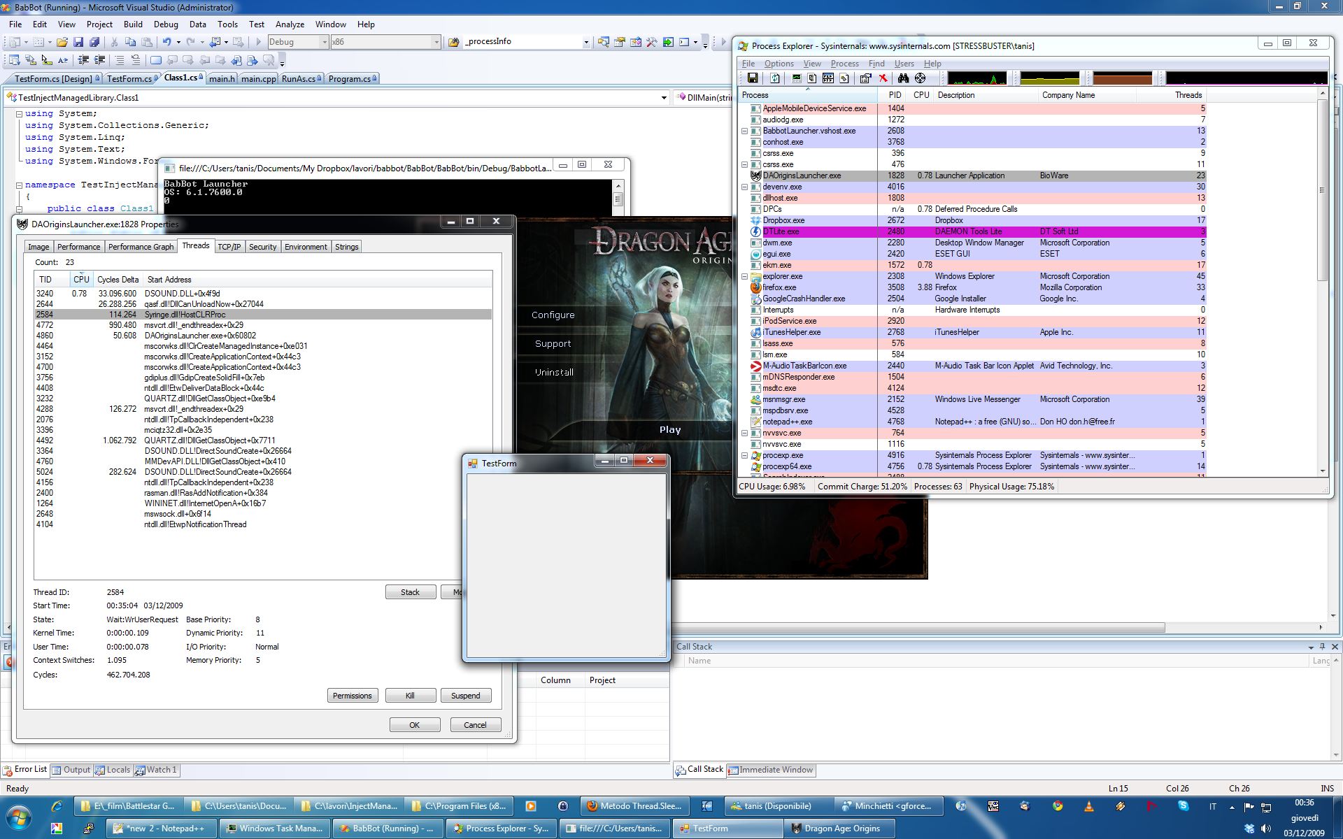Collapse namespace TestInjectManagedLibrary code region
This screenshot has width=1343, height=839.
[x=19, y=185]
